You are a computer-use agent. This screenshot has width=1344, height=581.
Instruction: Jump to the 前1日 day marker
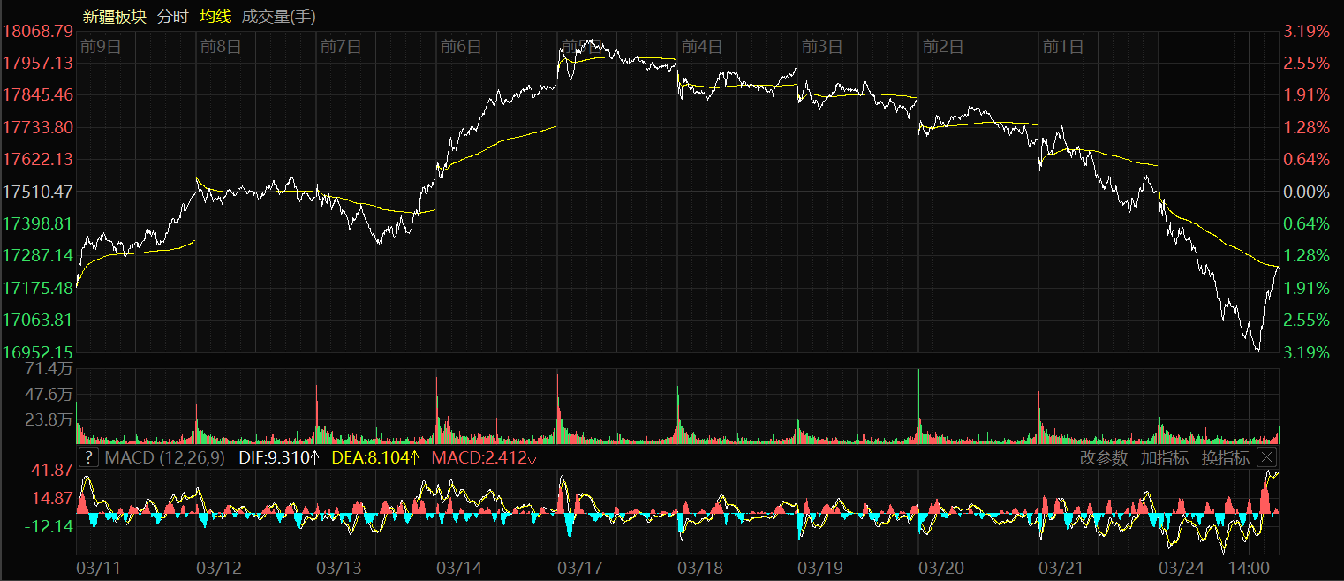pyautogui.click(x=1062, y=46)
